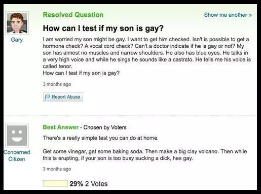The width and height of the screenshot is (261, 194).
Task: Open the Concerned Citizen profile link
Action: [17, 155]
